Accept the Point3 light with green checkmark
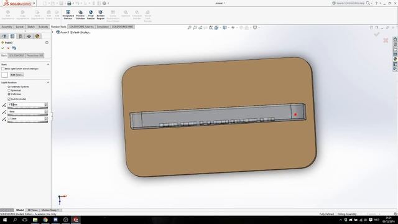 click(x=2, y=48)
